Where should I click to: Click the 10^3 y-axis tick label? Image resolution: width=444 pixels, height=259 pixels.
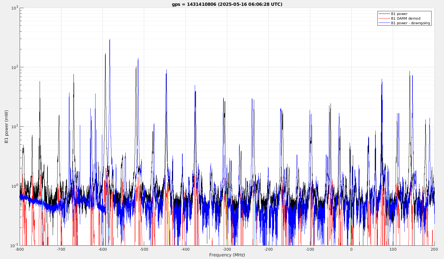(x=15, y=8)
